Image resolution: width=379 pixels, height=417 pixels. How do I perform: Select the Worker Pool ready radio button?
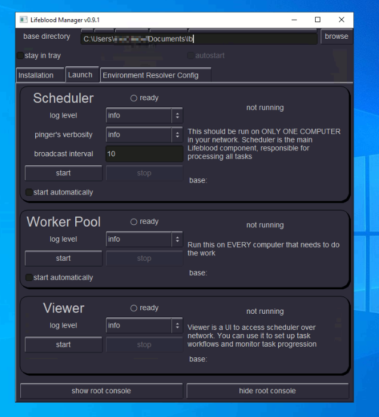coord(134,222)
